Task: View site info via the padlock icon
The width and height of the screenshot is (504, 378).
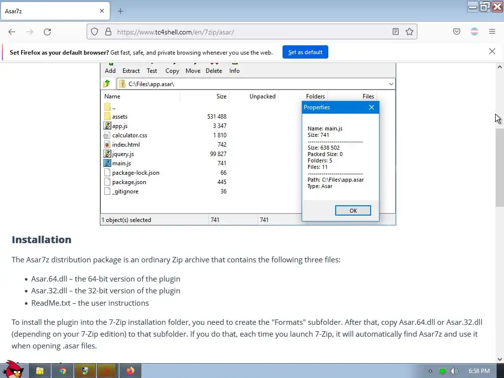Action: click(108, 31)
